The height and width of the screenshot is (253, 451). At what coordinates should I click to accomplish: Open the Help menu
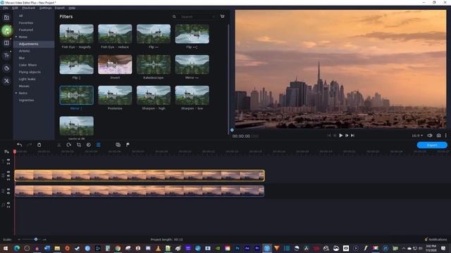point(72,8)
